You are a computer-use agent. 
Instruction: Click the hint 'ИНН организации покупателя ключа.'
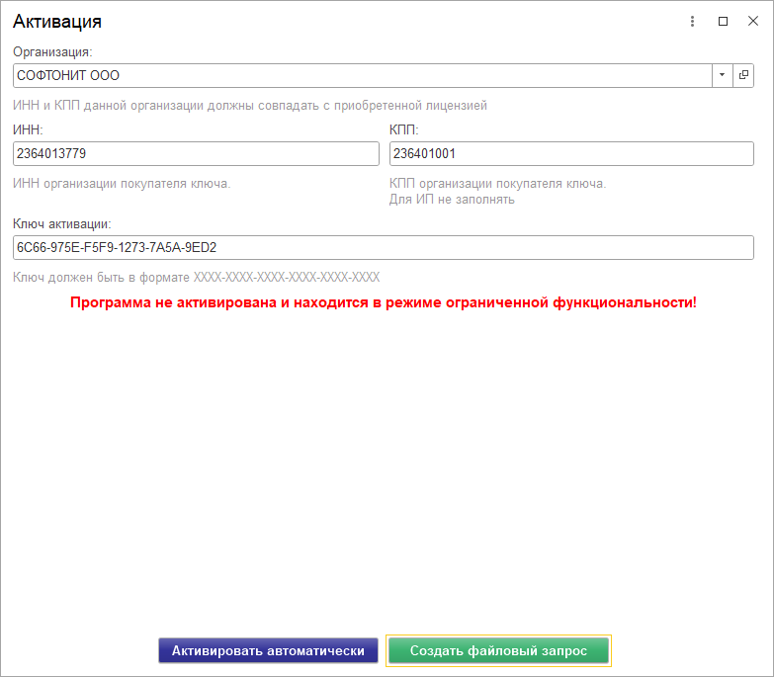coord(122,184)
